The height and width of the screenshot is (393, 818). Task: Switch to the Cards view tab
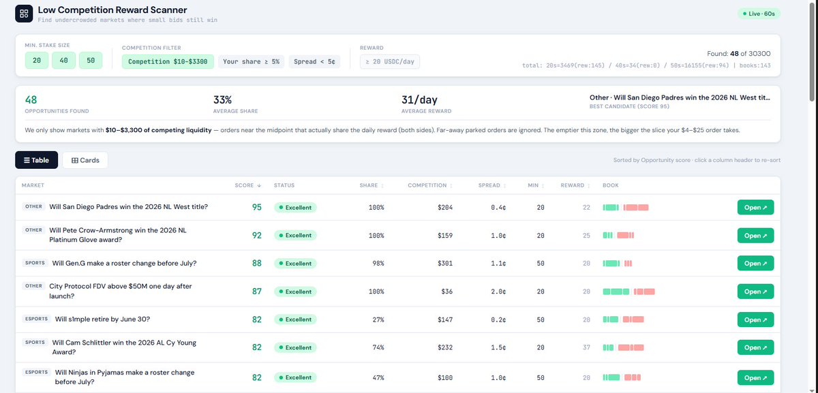(85, 160)
